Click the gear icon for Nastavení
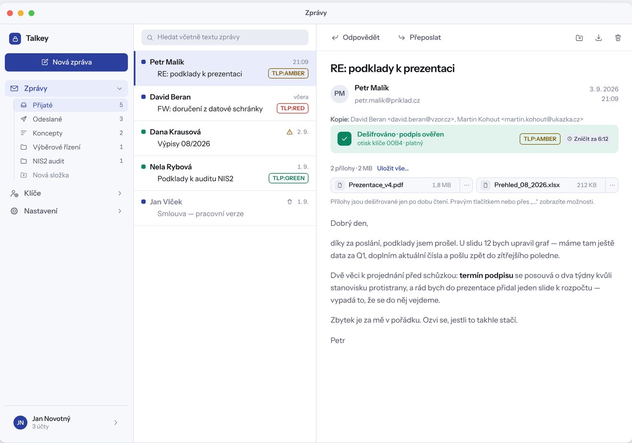Image resolution: width=632 pixels, height=443 pixels. (14, 211)
